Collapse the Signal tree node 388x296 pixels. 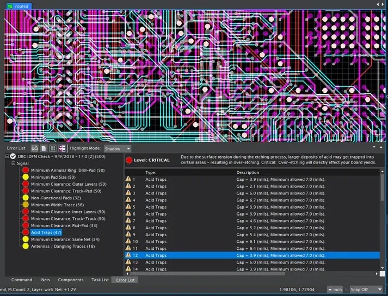(x=14, y=163)
